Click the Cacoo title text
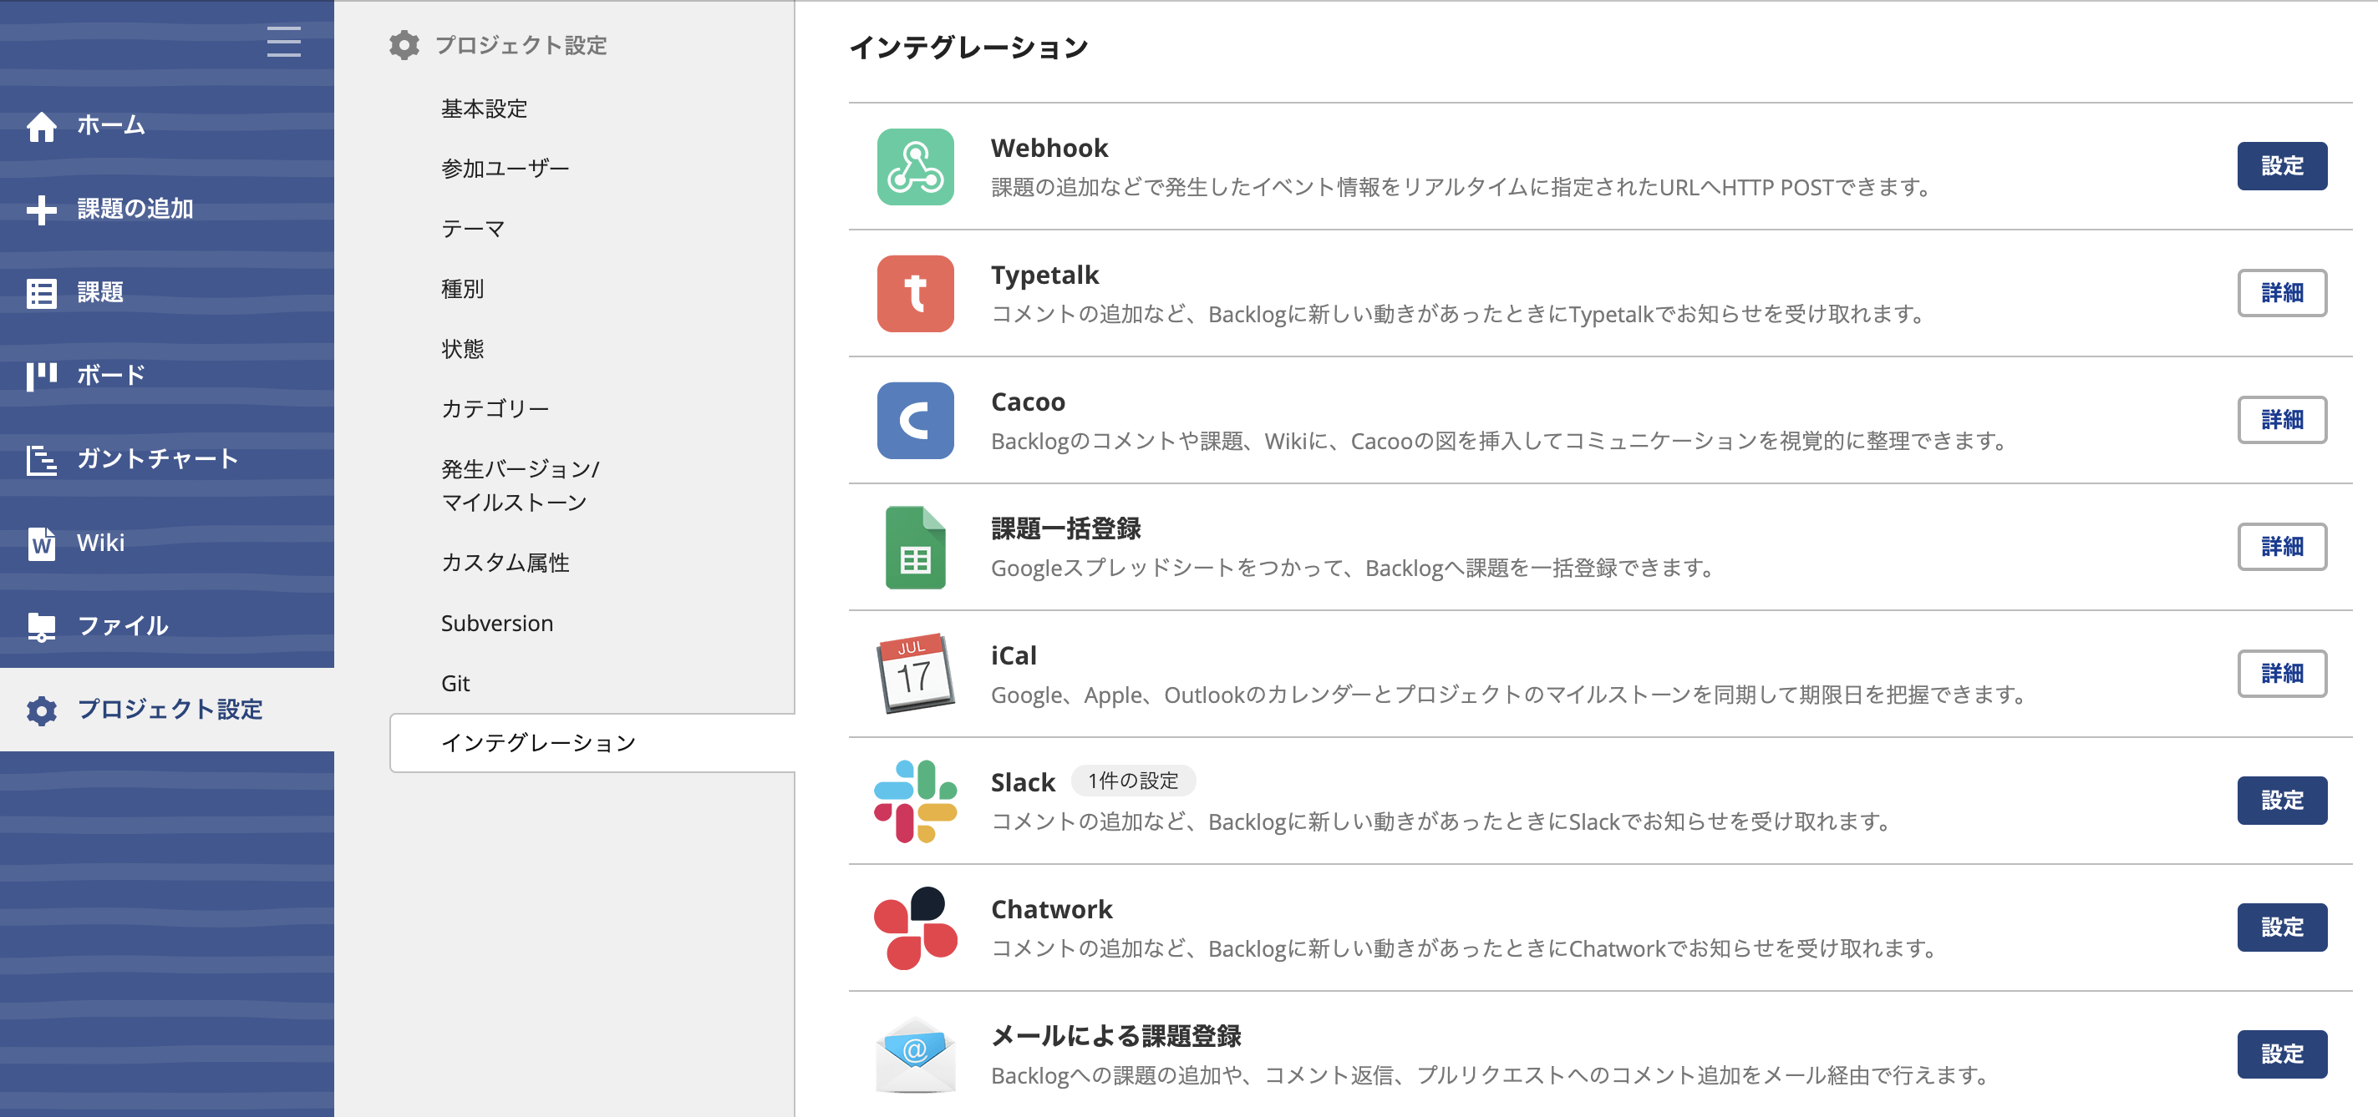Screen dimensions: 2378x1117 [1029, 402]
